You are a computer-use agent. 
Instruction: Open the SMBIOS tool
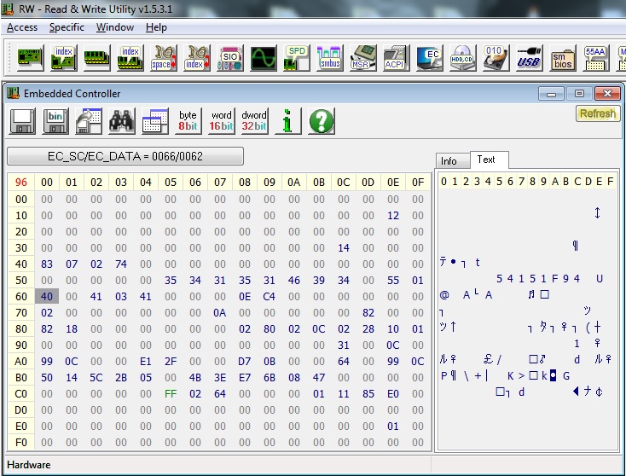[x=563, y=58]
